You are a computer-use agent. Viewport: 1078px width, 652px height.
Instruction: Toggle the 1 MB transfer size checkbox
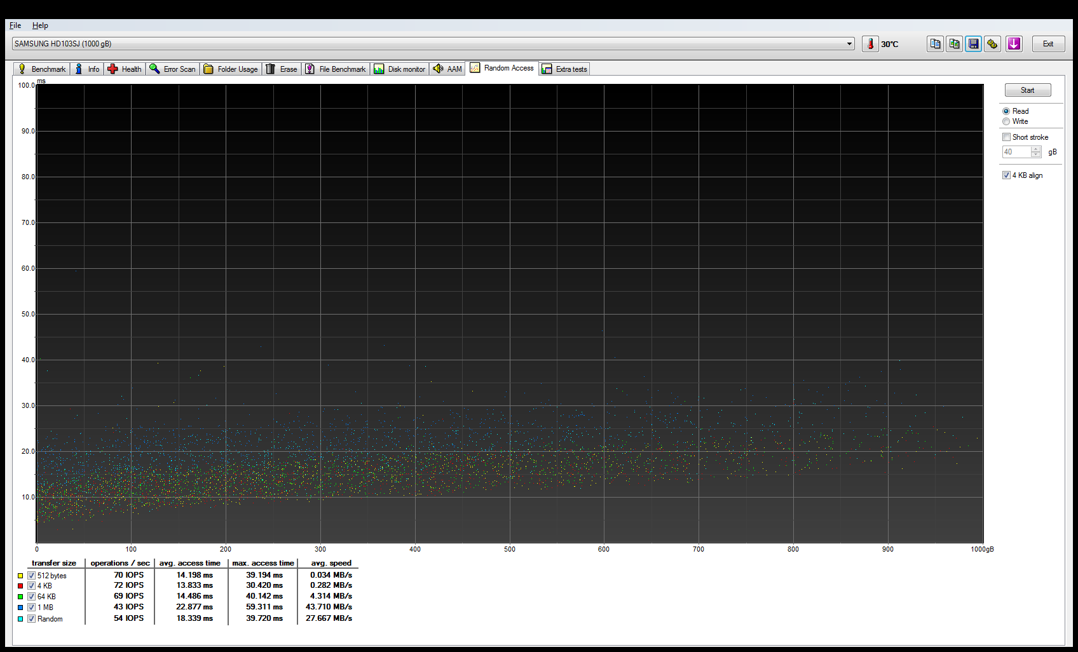[31, 608]
